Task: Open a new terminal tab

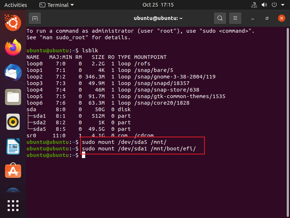Action: point(35,18)
